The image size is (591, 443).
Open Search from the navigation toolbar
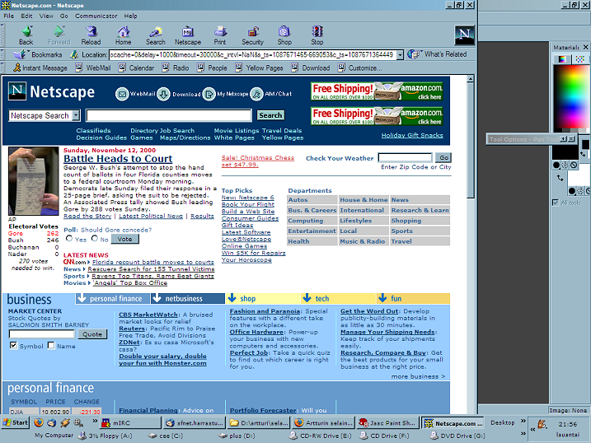click(x=156, y=35)
